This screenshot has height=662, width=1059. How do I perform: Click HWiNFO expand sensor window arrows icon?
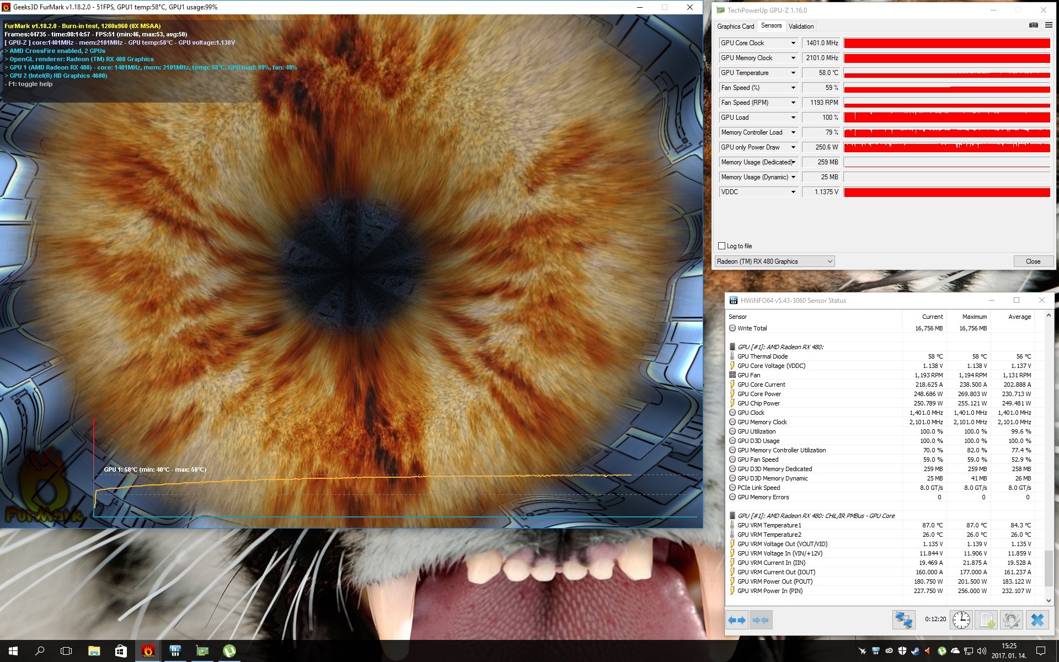click(x=736, y=620)
